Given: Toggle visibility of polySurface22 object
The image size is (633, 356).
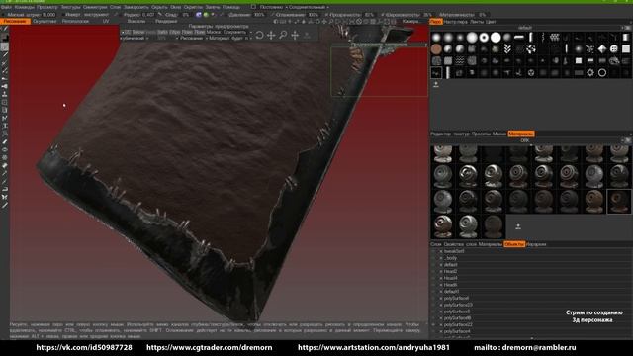Looking at the screenshot, I should tap(434, 324).
